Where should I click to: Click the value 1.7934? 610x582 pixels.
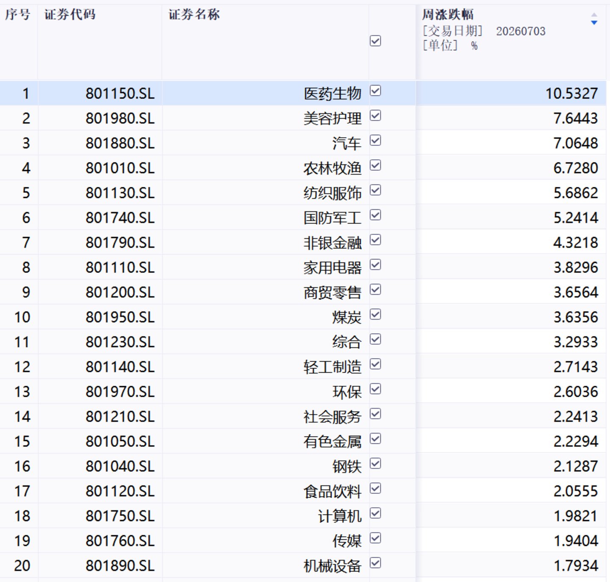click(x=576, y=566)
